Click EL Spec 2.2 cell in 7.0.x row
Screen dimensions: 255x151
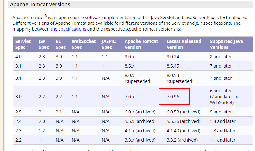click(x=59, y=97)
